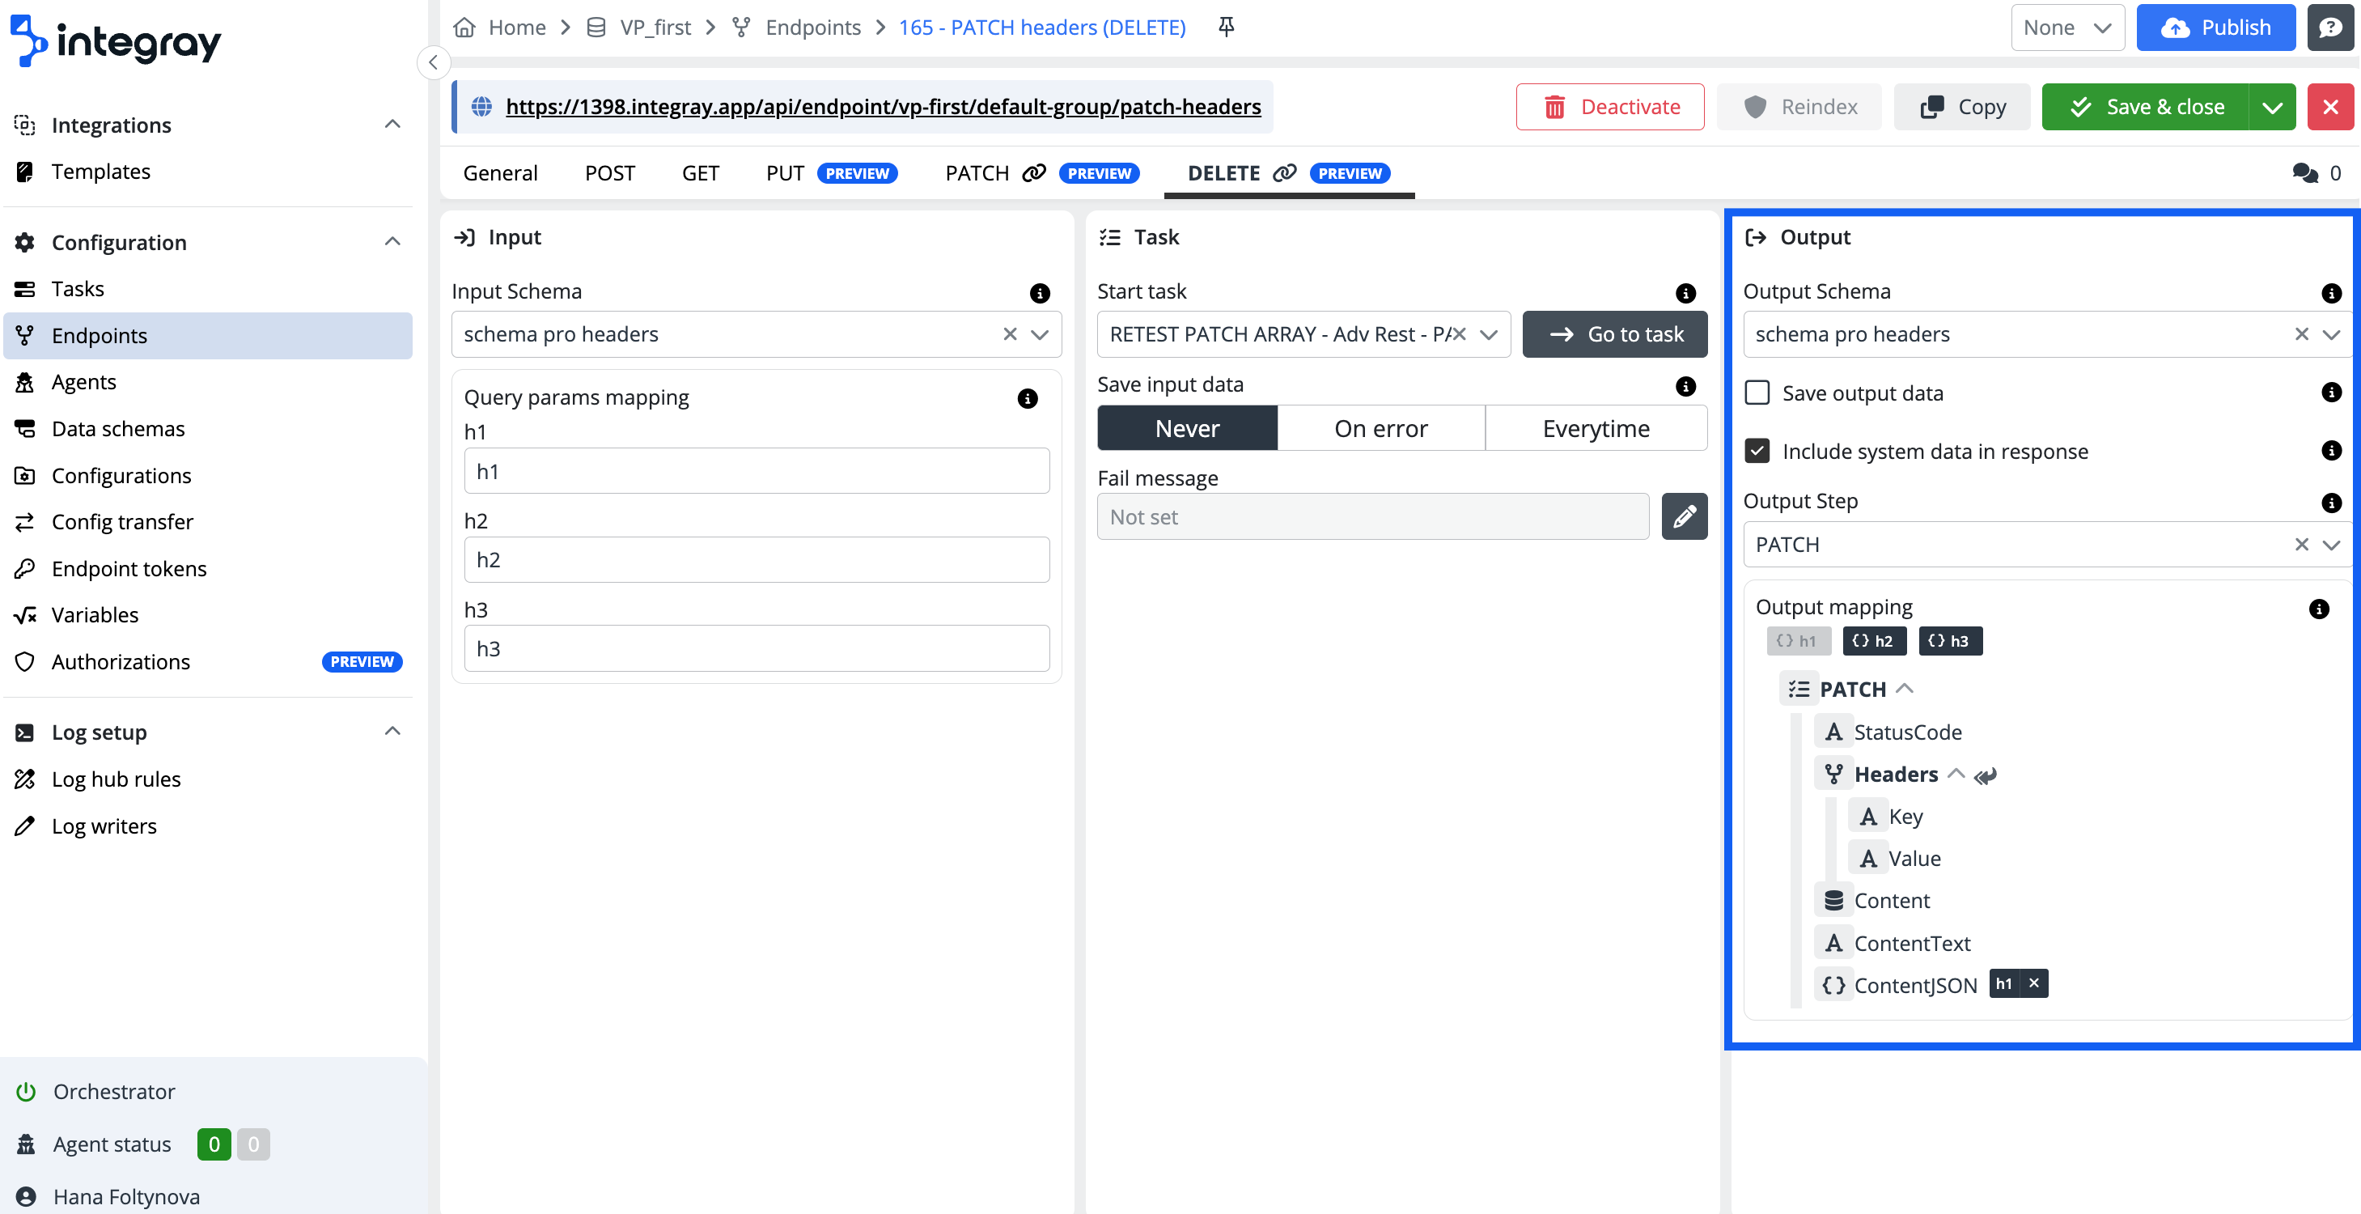Click the pencil edit icon for Fail message
Viewport: 2361px width, 1214px height.
coord(1684,517)
